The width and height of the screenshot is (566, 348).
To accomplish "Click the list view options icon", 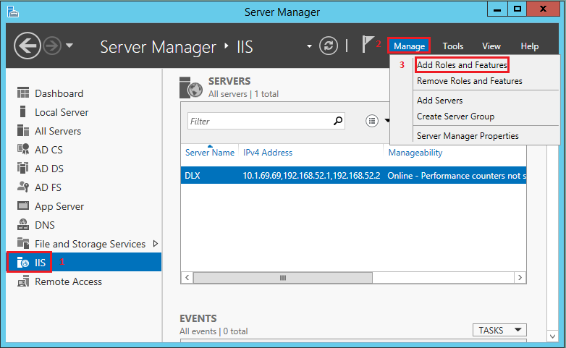I will click(x=373, y=122).
